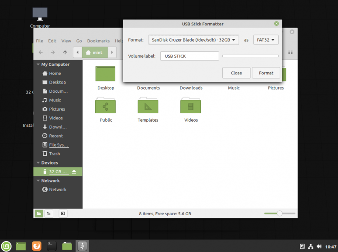This screenshot has width=338, height=252.
Task: Open the Public folder icon
Action: pyautogui.click(x=105, y=105)
